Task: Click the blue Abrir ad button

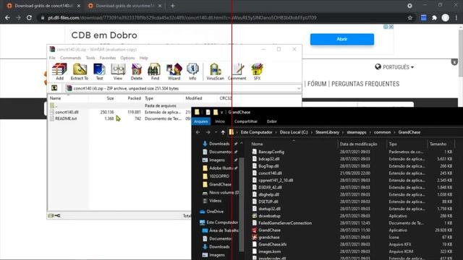Action: click(x=342, y=39)
